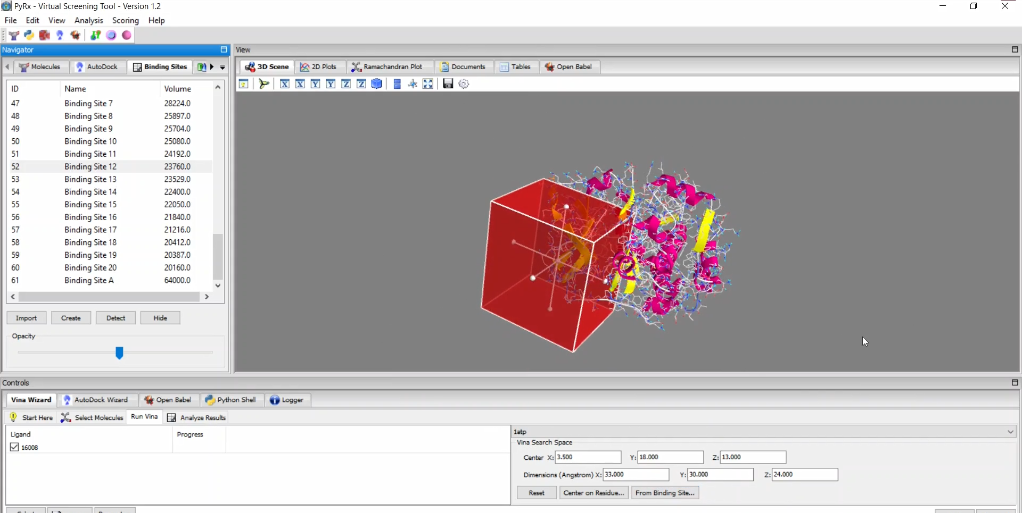Image resolution: width=1022 pixels, height=513 pixels.
Task: Click the first Y axis view icon
Action: click(316, 84)
